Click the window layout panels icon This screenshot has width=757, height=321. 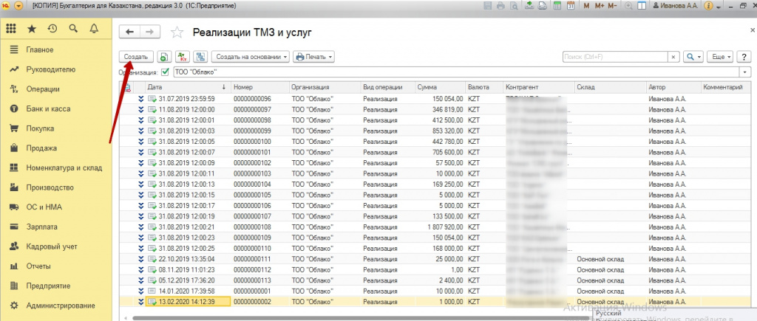point(642,6)
